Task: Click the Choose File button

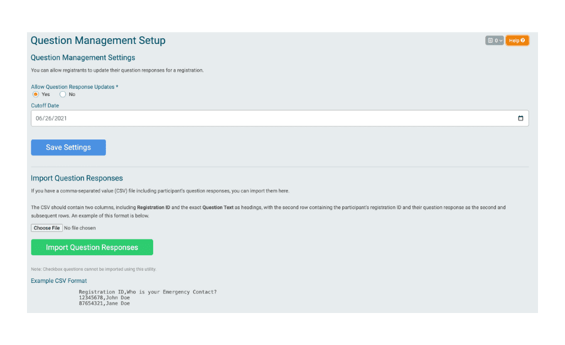Action: (47, 228)
